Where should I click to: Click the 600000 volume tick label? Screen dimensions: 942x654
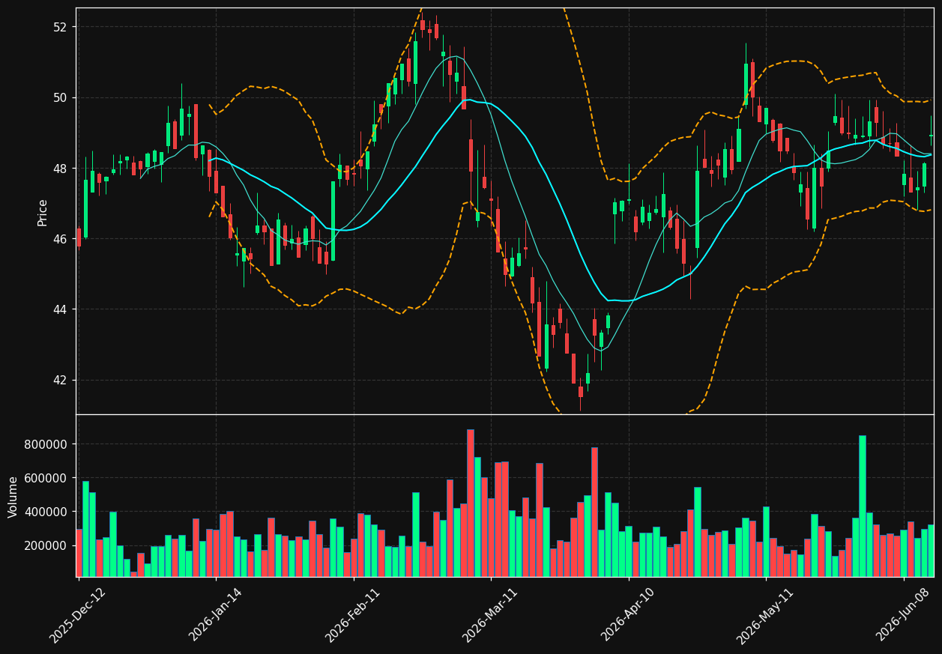pos(45,478)
